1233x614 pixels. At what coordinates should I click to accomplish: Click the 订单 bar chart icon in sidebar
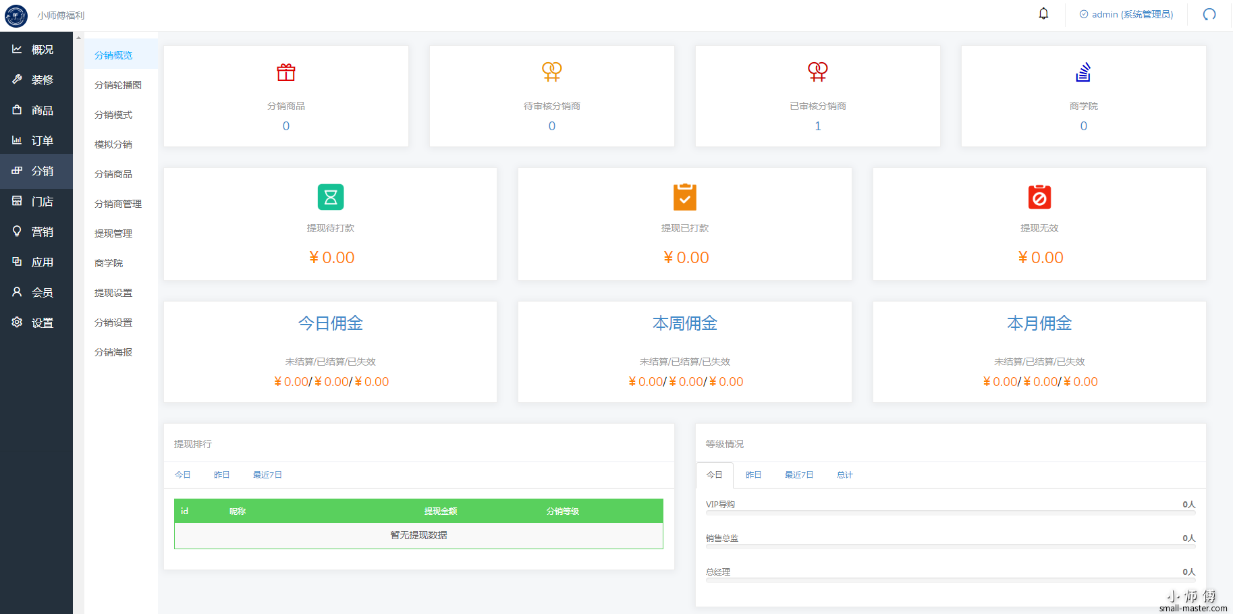tap(17, 140)
